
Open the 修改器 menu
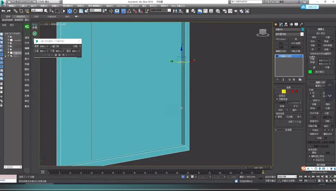click(68, 6)
